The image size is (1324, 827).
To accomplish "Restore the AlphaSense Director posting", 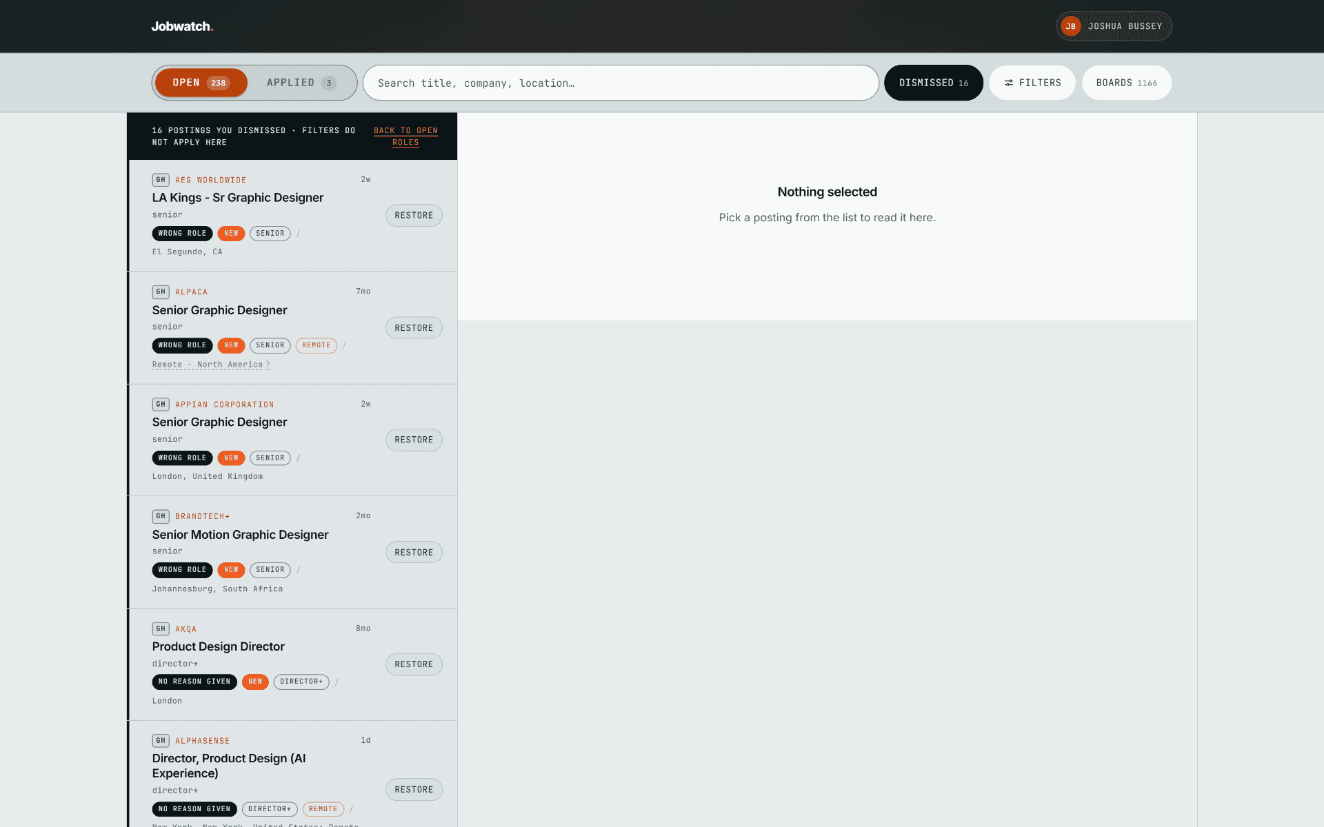I will (414, 790).
